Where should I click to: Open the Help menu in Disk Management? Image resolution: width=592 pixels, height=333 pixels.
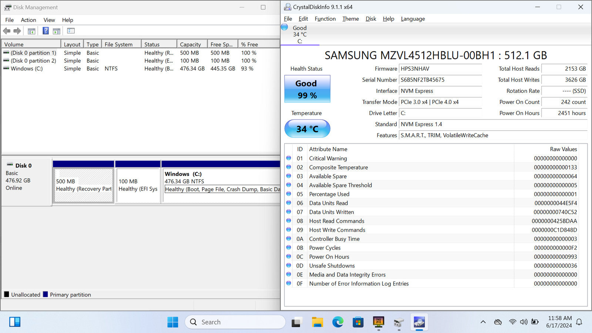(x=67, y=20)
